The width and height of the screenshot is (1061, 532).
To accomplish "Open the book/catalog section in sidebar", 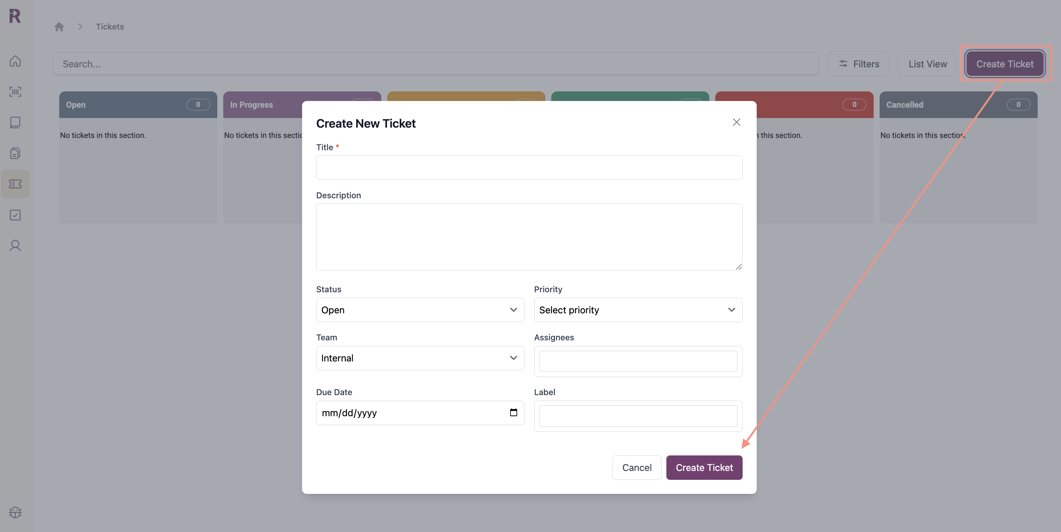I will click(15, 122).
